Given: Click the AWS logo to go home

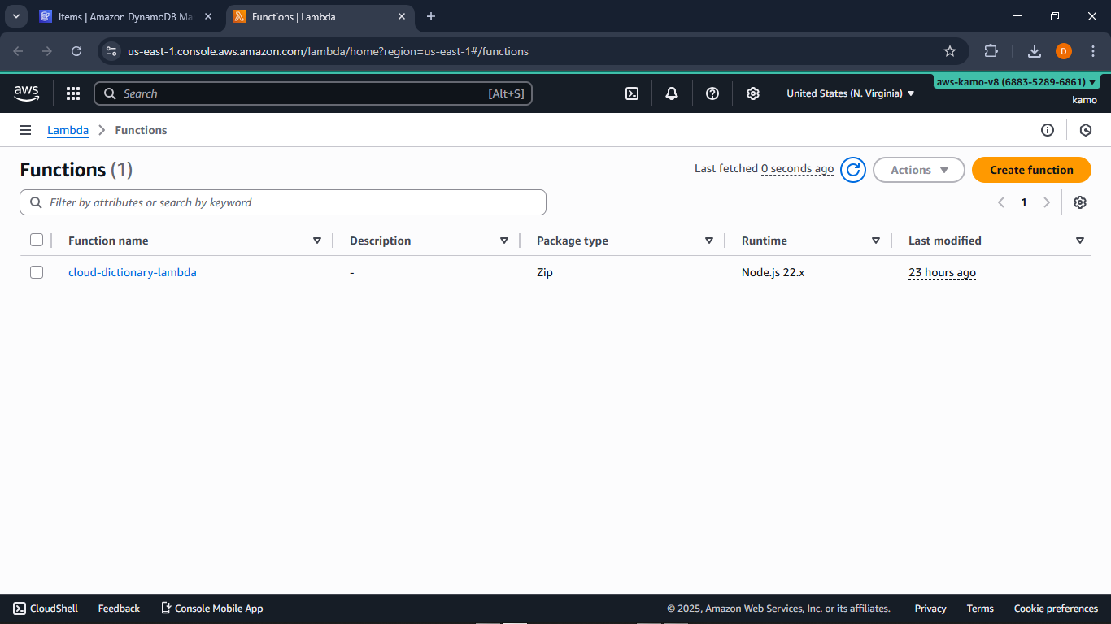Looking at the screenshot, I should pyautogui.click(x=26, y=93).
